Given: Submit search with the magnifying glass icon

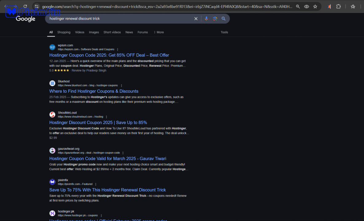Looking at the screenshot, I should pyautogui.click(x=223, y=19).
